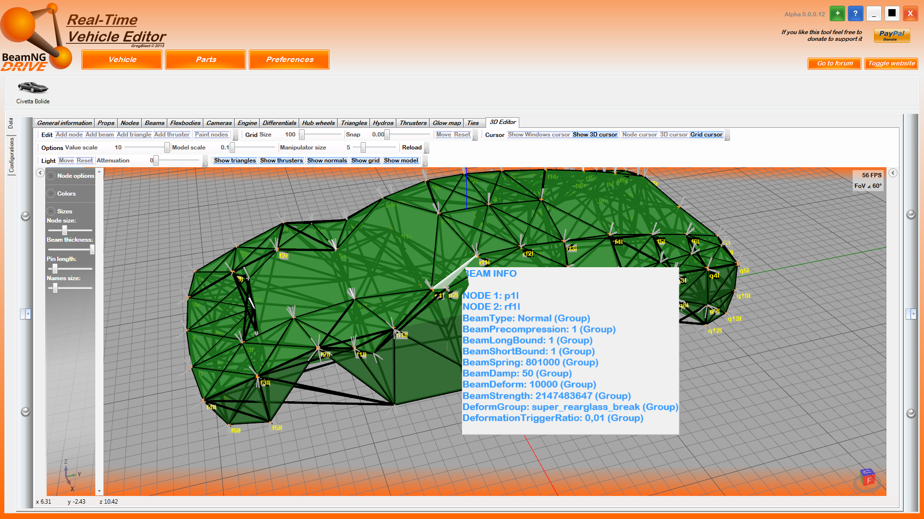Open the Parts section

point(205,60)
